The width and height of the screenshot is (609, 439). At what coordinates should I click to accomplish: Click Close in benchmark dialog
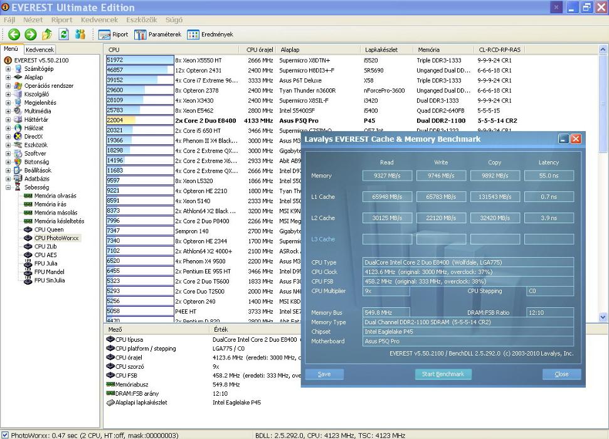tap(561, 374)
